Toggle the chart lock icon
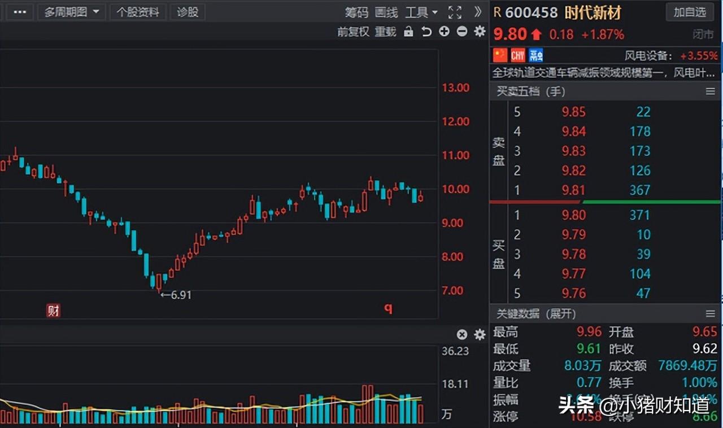 pos(408,32)
